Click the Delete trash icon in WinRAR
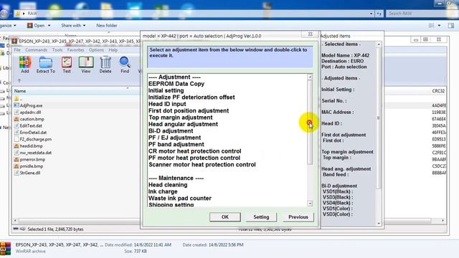 (105, 64)
